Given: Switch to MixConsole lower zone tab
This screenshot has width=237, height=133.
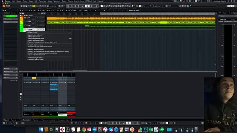Looking at the screenshot, I should click(26, 120).
